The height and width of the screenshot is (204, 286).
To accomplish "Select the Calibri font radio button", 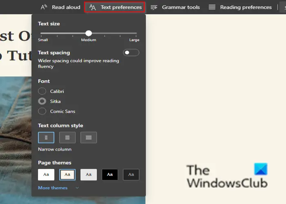I will click(42, 91).
